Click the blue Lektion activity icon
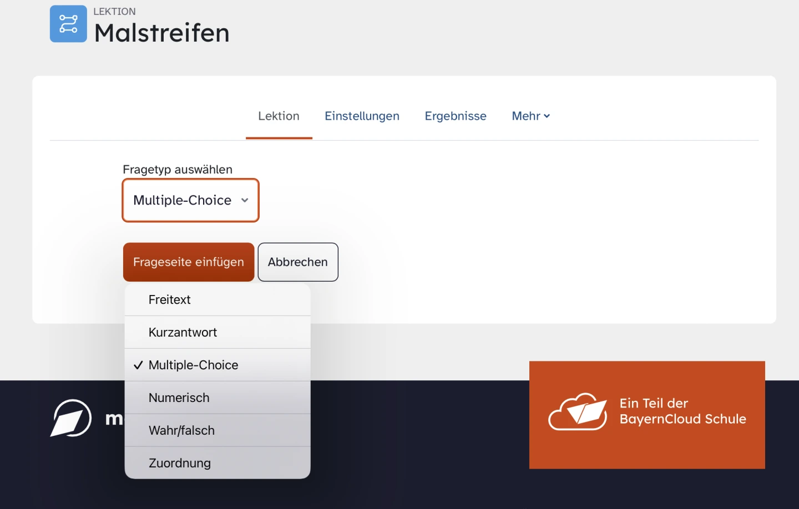 point(68,24)
